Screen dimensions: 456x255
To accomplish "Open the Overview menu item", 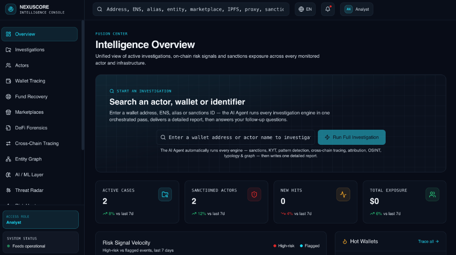I will pos(40,34).
